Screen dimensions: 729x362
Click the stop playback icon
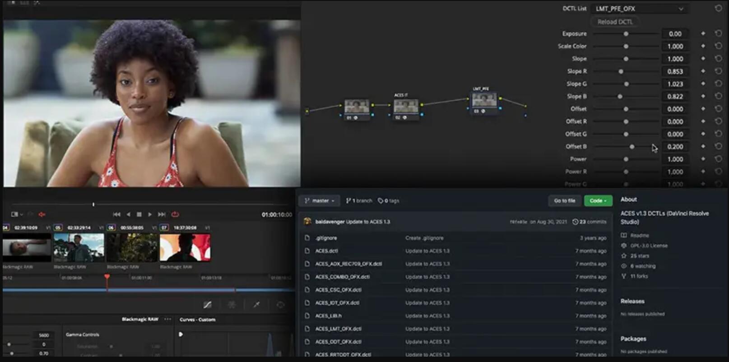(139, 214)
